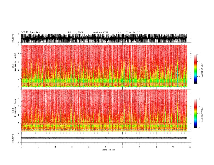The image size is (214, 165).
Task: Click time axis tick label "10"
Action: tap(190, 147)
